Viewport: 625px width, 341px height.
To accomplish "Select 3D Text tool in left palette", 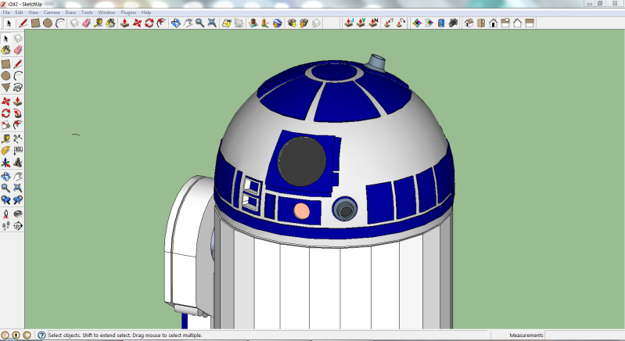I will coord(18,163).
